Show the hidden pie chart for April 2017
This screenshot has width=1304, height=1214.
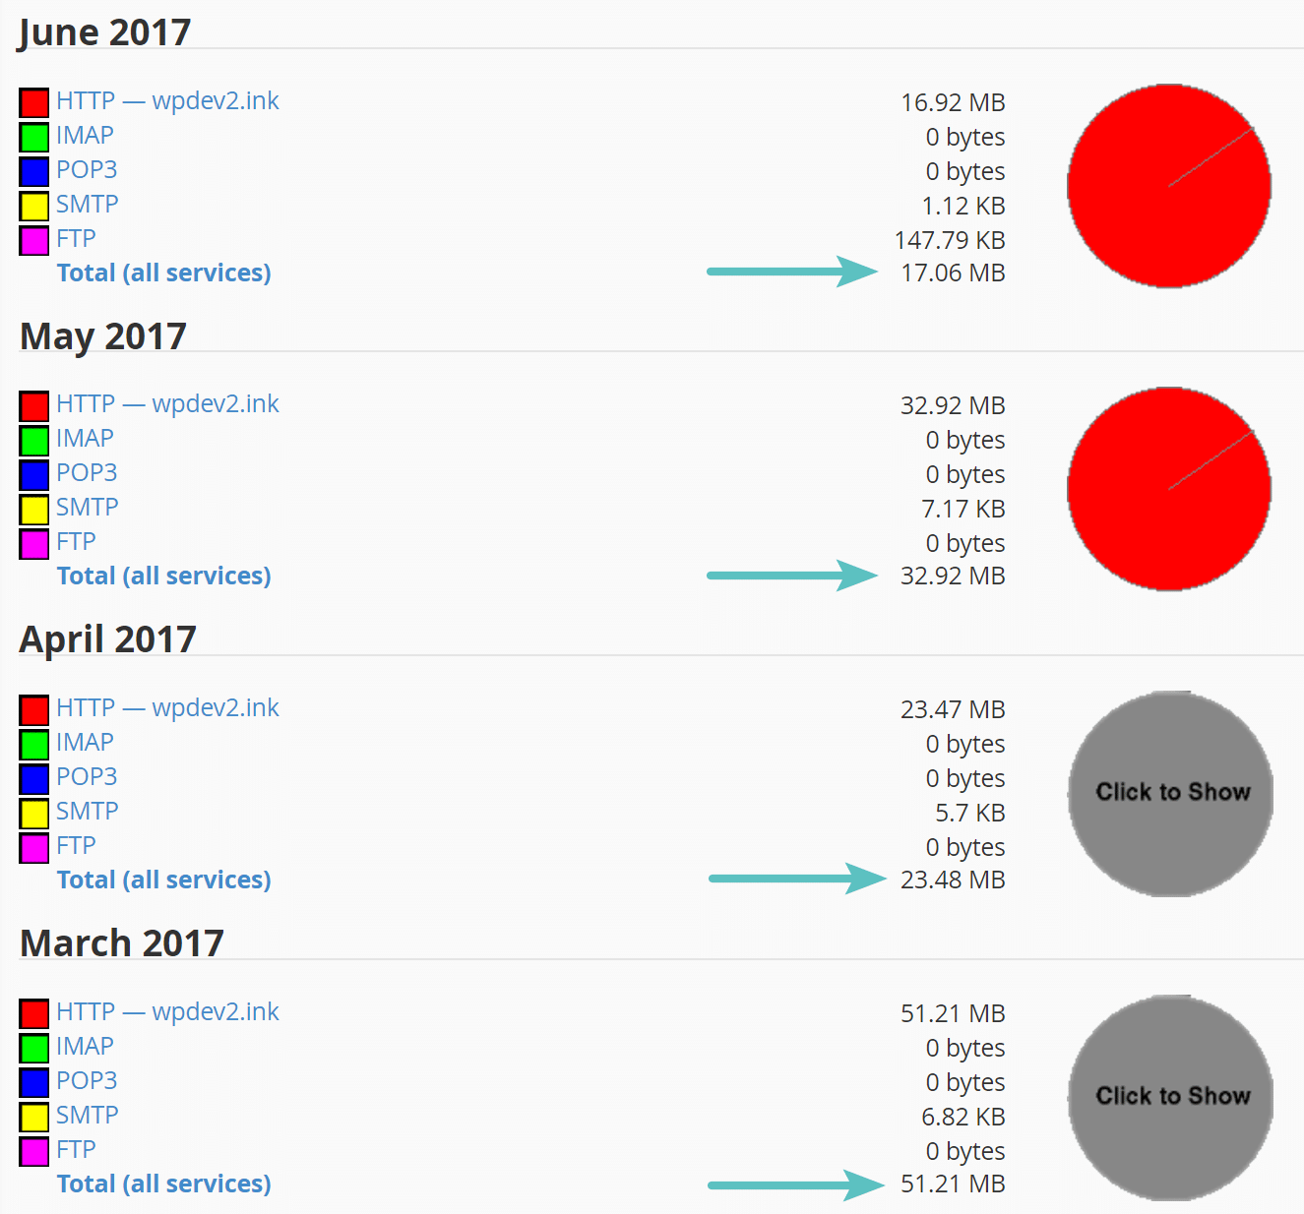[x=1170, y=792]
